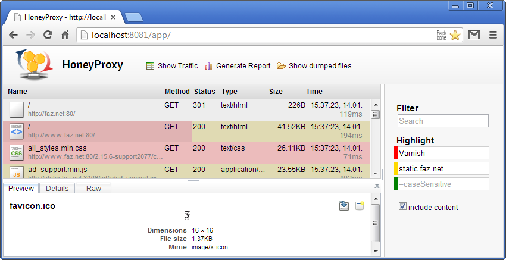Click the =caseSensitive highlight input
Screen dimensions: 506x260
(443, 184)
